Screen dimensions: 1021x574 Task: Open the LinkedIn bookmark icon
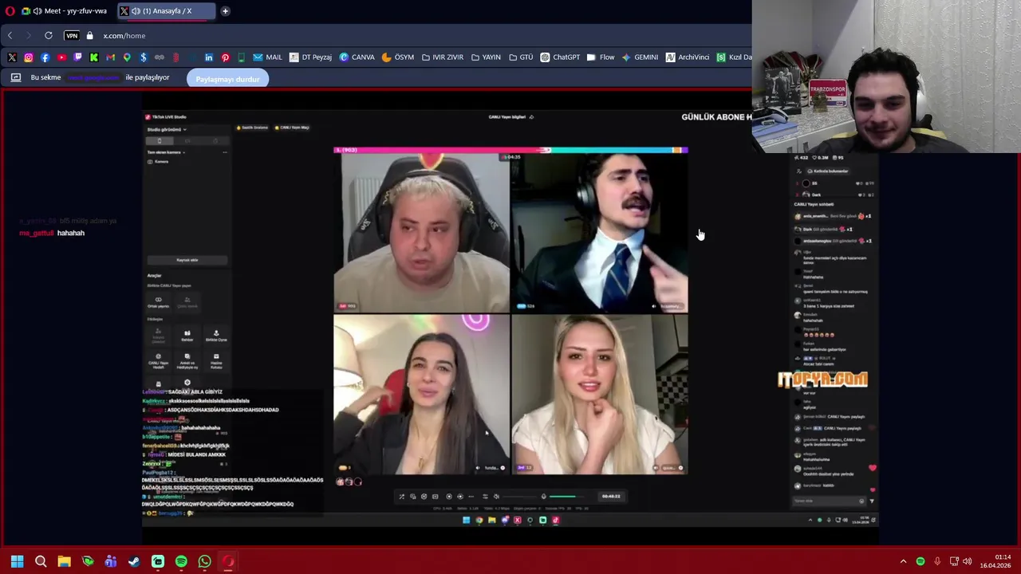[209, 57]
